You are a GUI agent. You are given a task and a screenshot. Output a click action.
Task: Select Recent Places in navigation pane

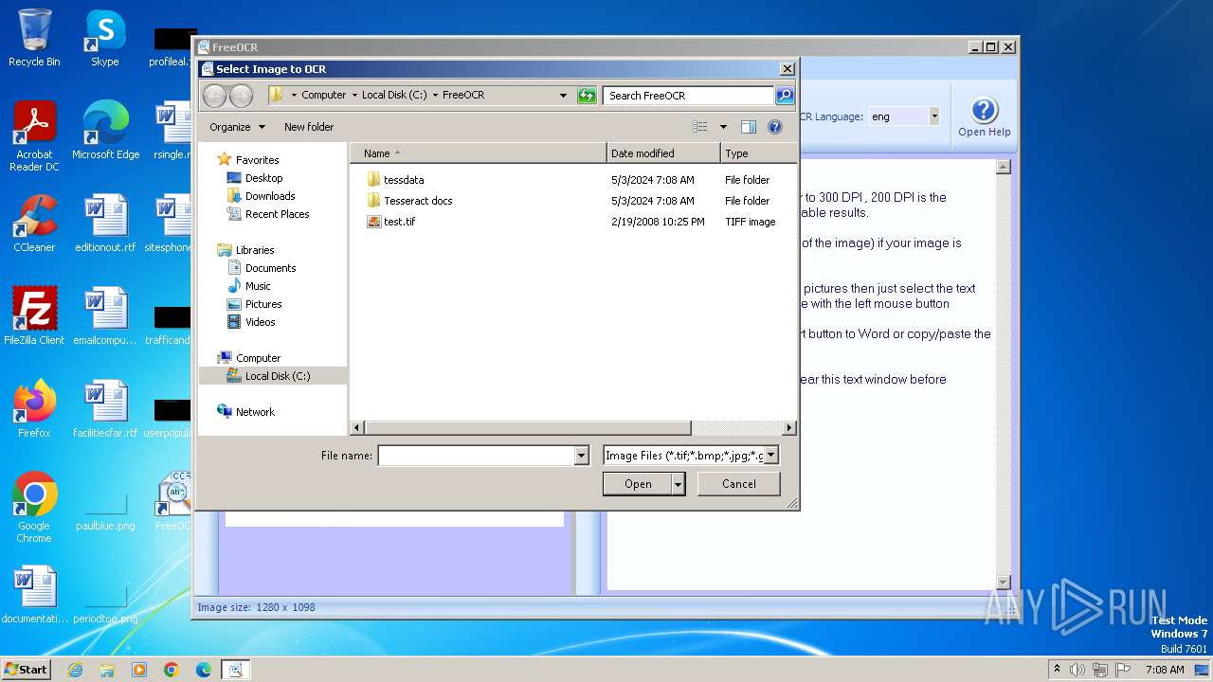277,214
